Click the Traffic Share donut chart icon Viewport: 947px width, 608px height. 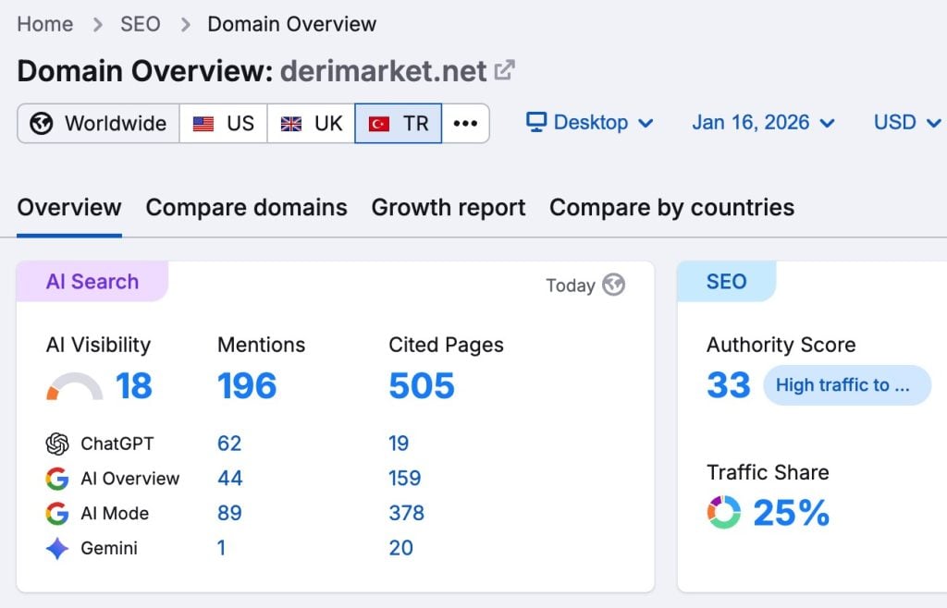724,513
